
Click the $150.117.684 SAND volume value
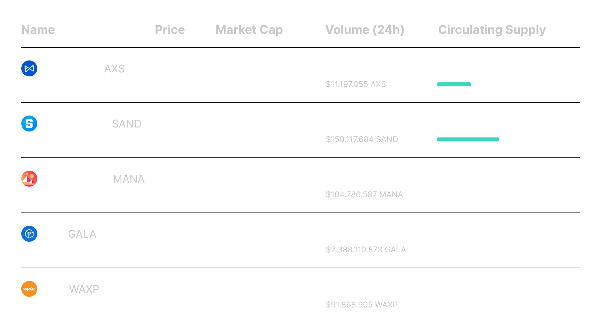coord(362,139)
